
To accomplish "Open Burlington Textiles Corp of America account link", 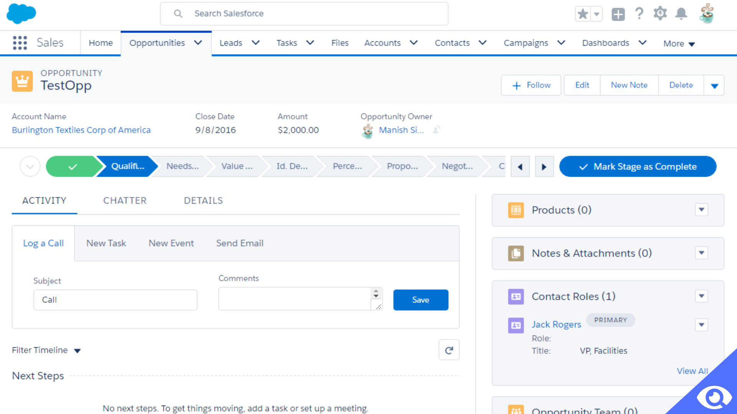I will (81, 130).
